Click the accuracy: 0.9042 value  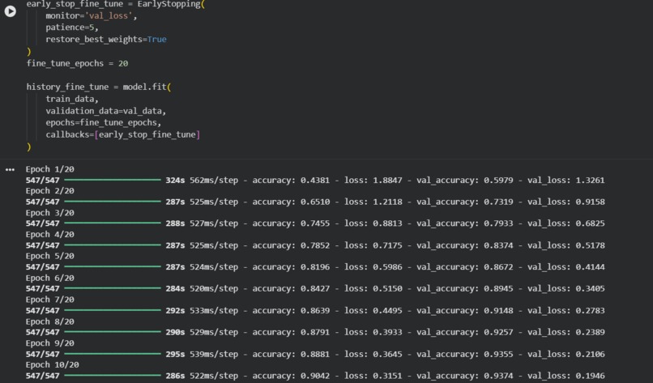(x=291, y=376)
